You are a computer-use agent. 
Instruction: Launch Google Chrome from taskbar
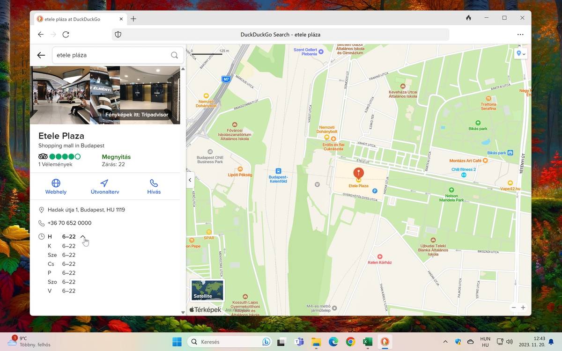click(x=350, y=342)
